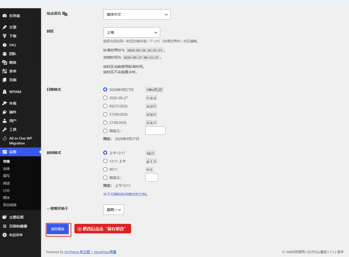Image resolution: width=349 pixels, height=257 pixels.
Task: Click the WPJAM rocket icon
Action: [4, 92]
